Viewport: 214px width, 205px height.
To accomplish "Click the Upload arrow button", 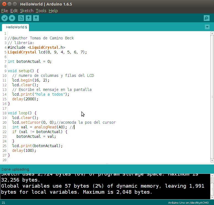I will 12,18.
